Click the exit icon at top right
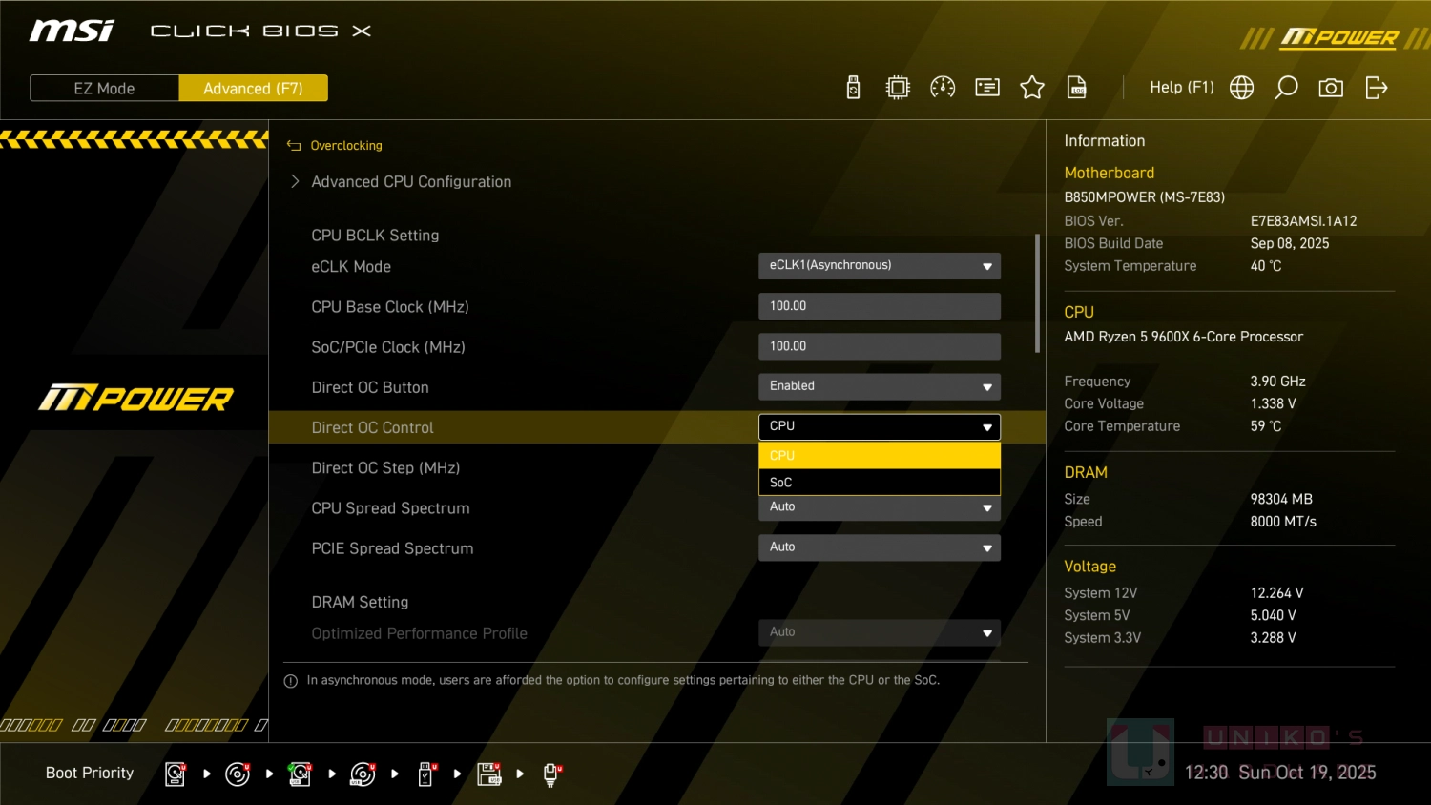 [x=1376, y=88]
